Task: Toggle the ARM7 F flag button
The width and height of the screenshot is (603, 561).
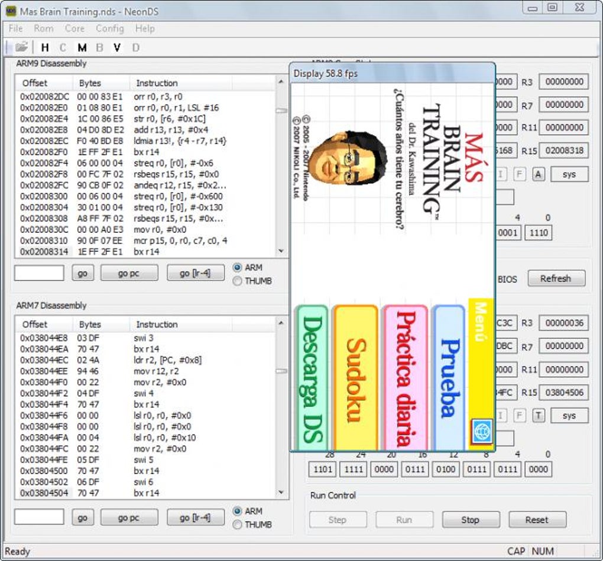Action: coord(519,416)
